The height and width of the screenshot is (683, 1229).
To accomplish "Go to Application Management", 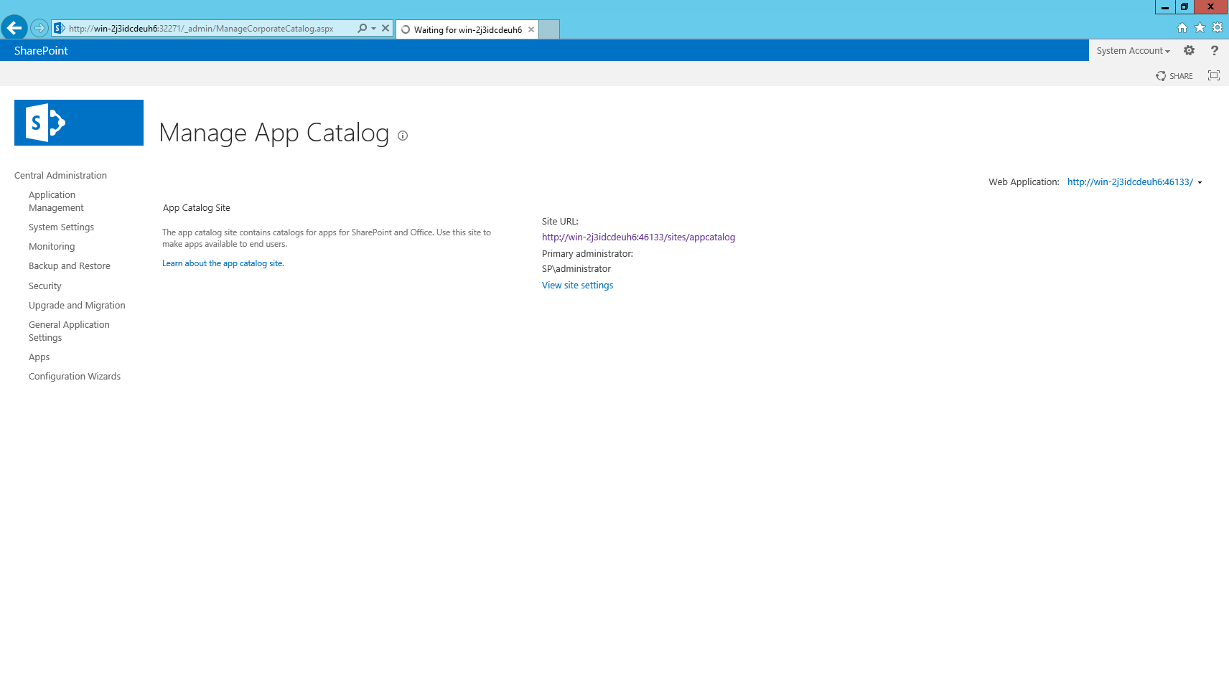I will pyautogui.click(x=56, y=202).
